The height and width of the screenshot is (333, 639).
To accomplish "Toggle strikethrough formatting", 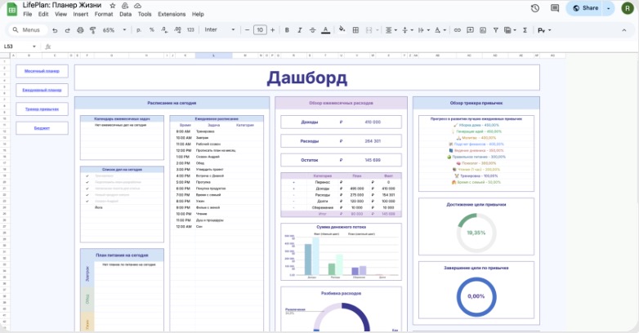I will 313,30.
